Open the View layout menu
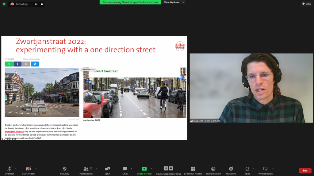 pyautogui.click(x=306, y=4)
